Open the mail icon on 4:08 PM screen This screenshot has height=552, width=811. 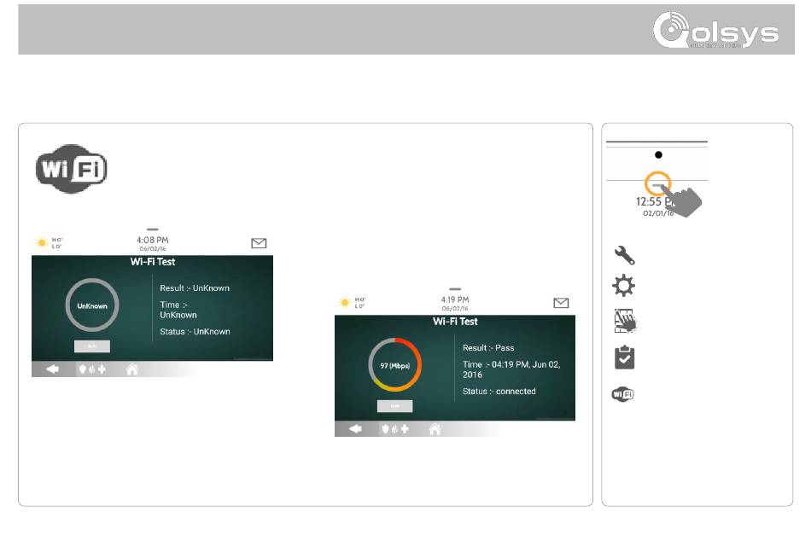(x=259, y=243)
